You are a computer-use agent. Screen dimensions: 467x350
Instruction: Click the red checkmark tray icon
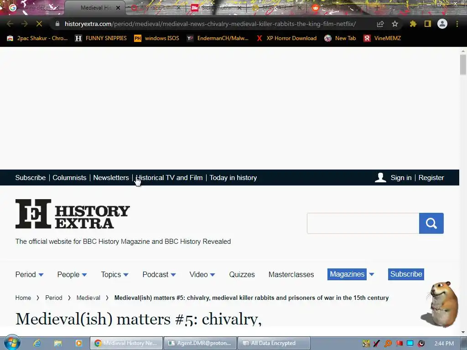[x=377, y=344]
